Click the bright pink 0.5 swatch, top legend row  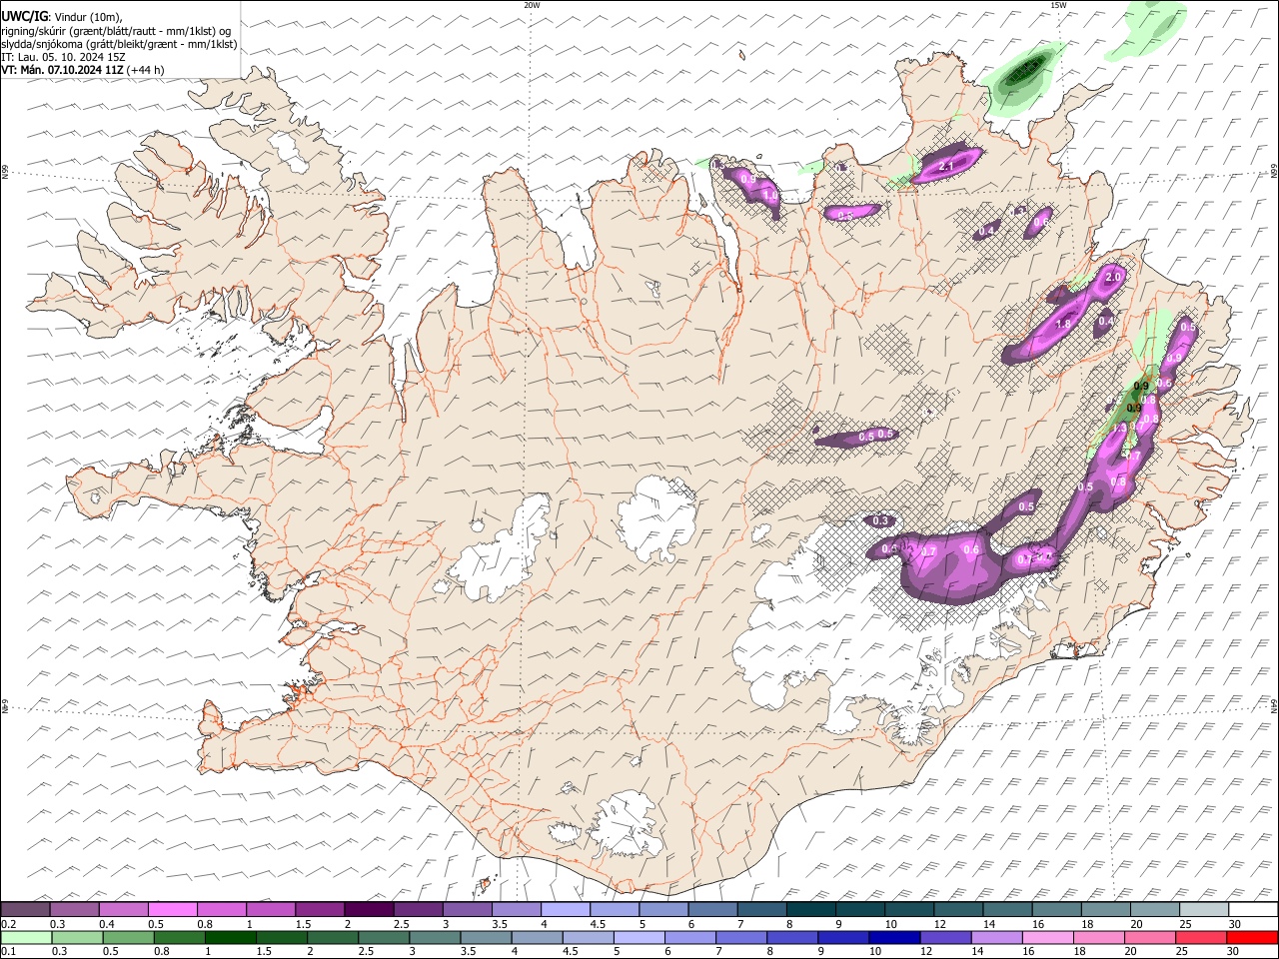172,910
